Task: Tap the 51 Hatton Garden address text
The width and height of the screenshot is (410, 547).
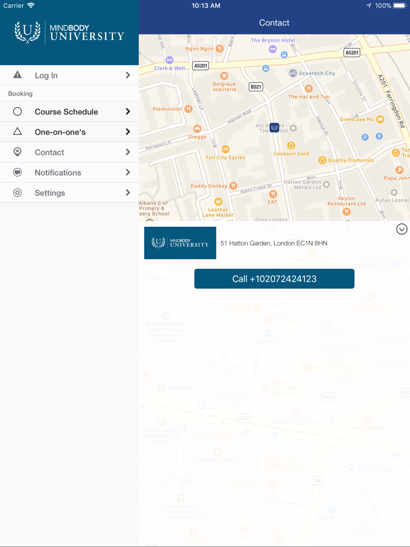Action: (274, 243)
